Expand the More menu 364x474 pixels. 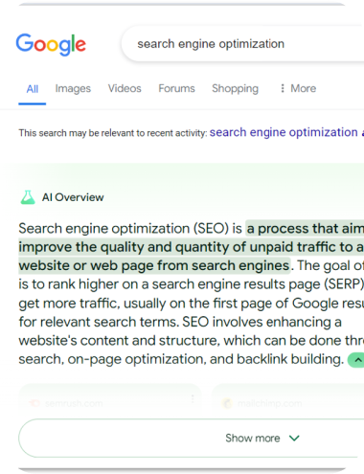coord(298,88)
